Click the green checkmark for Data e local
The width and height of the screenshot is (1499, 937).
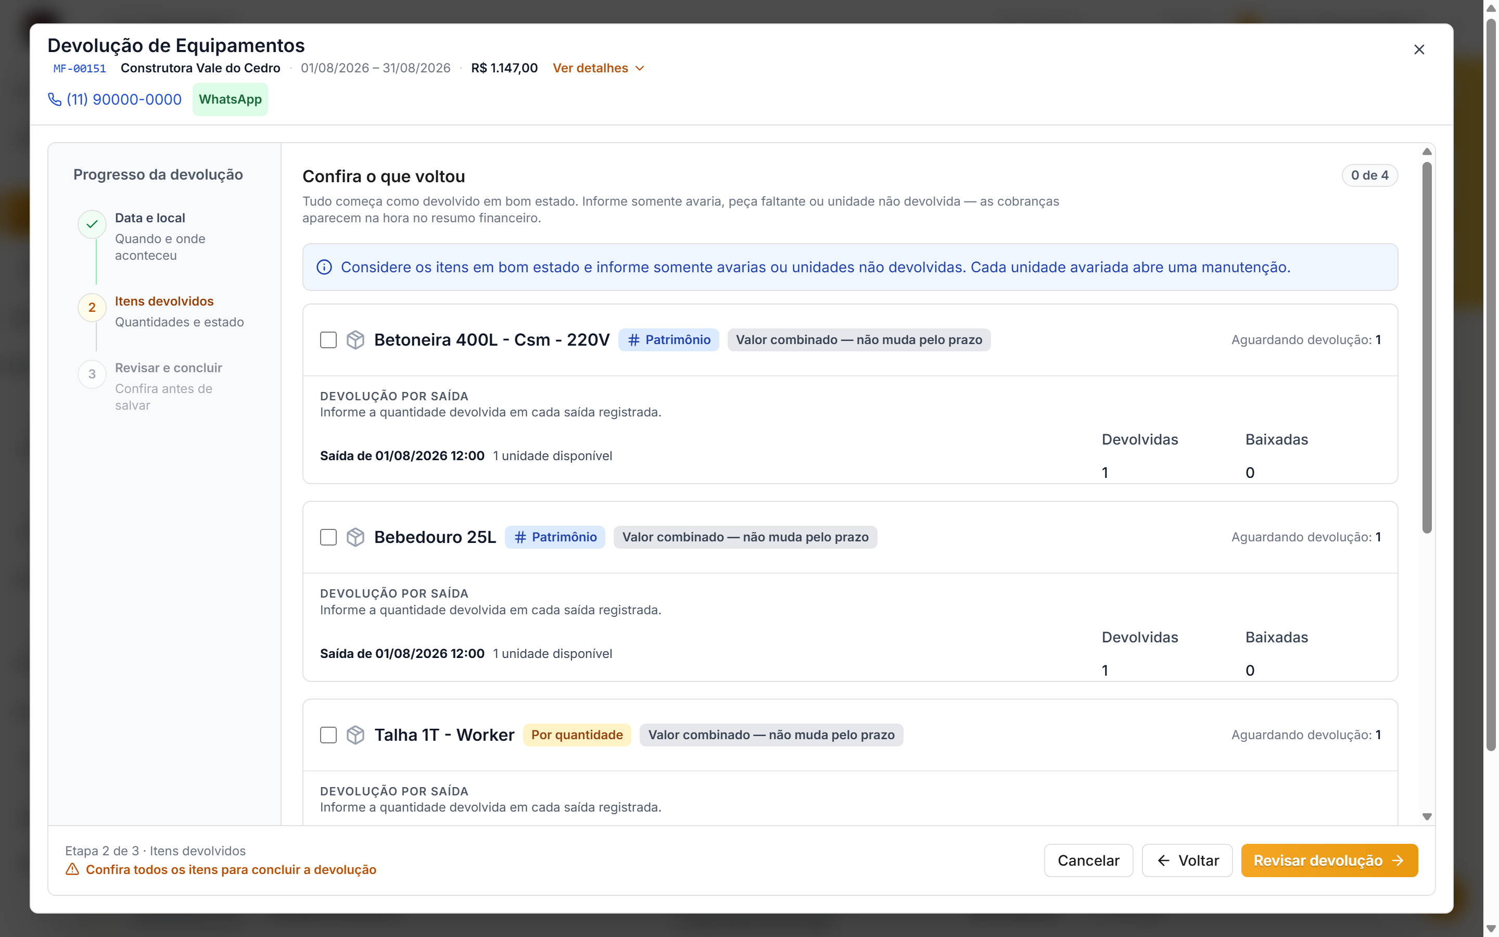(92, 224)
